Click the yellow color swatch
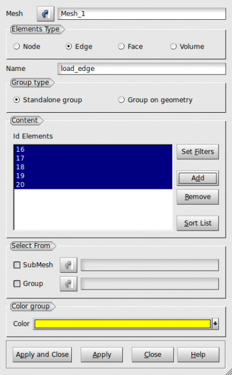 122,324
